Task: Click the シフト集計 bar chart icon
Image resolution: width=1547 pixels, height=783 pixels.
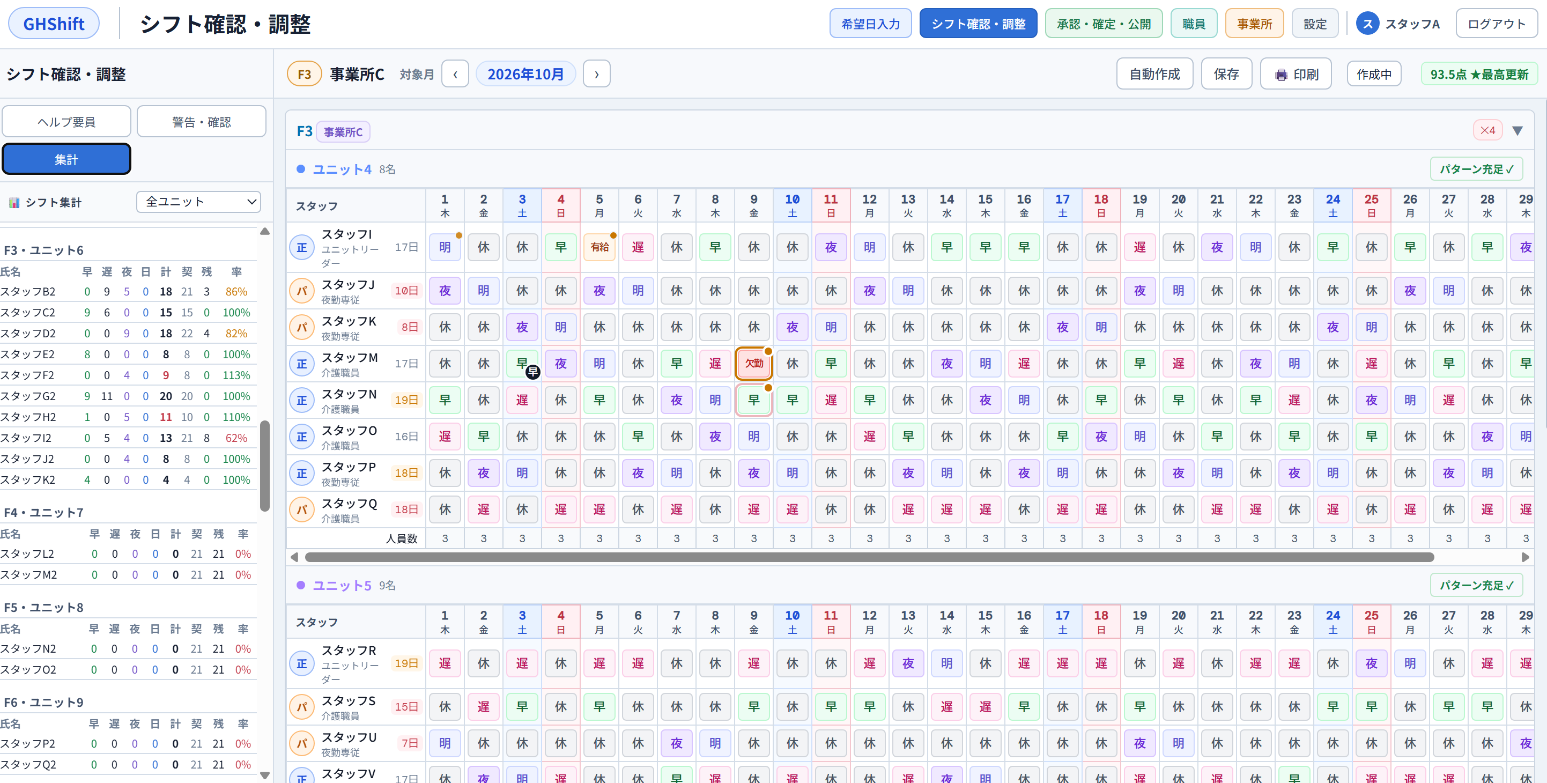Action: click(14, 202)
